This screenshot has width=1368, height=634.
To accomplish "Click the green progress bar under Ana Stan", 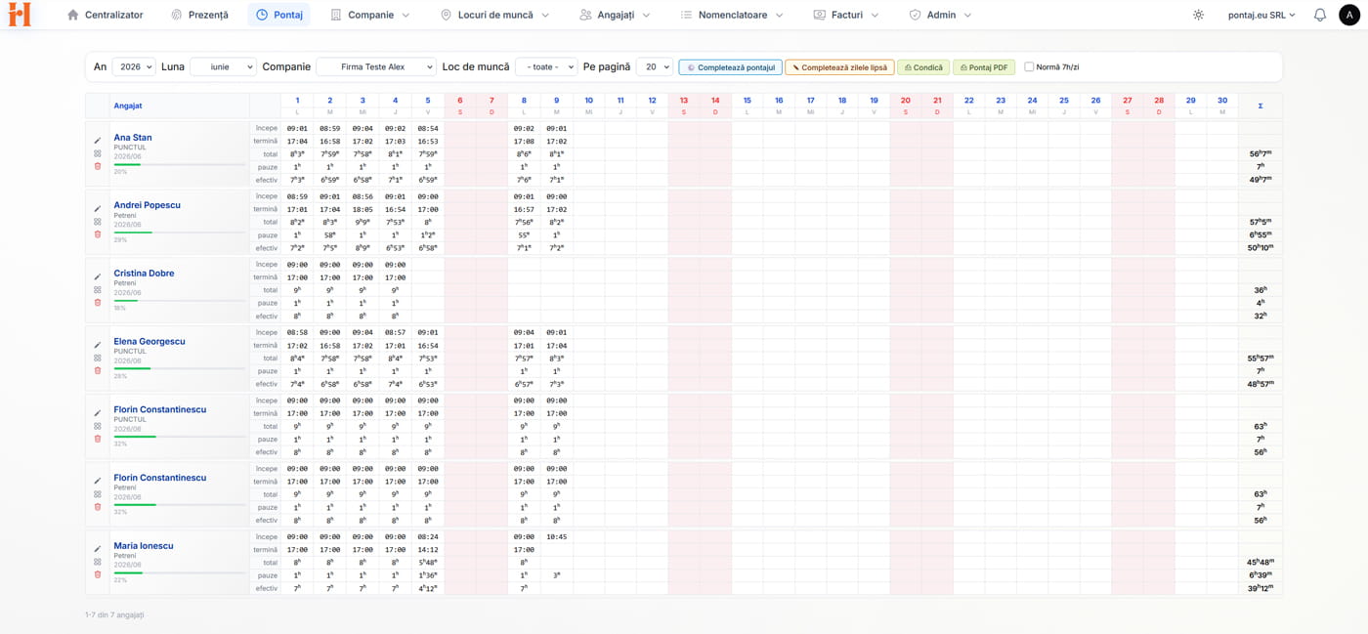I will coord(127,164).
